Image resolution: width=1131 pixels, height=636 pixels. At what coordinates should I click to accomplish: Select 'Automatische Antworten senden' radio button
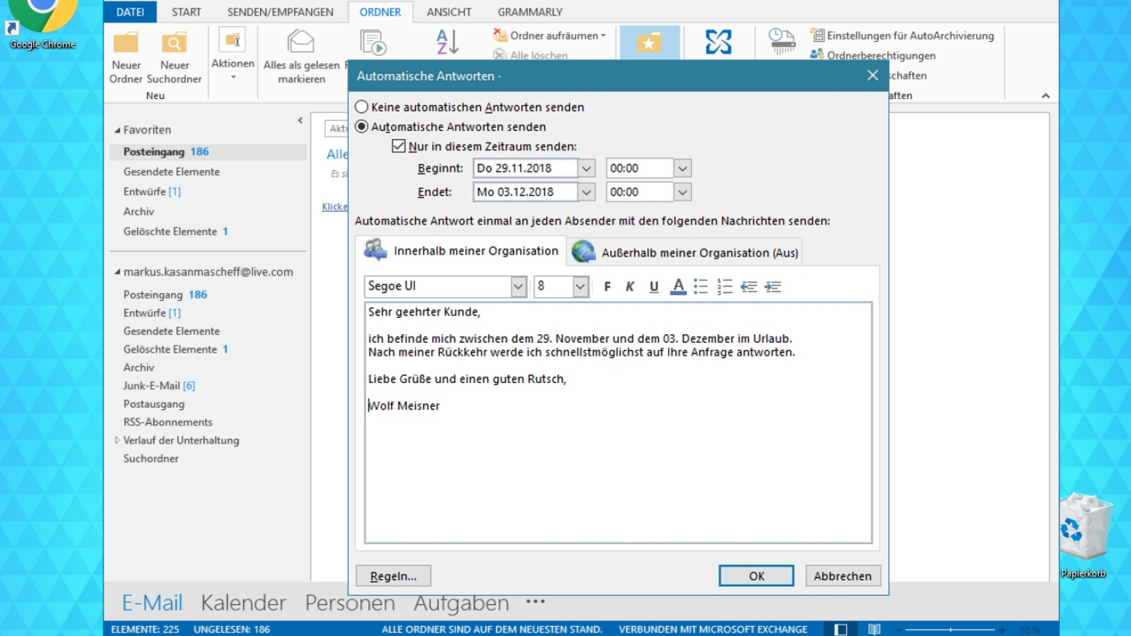coord(362,126)
